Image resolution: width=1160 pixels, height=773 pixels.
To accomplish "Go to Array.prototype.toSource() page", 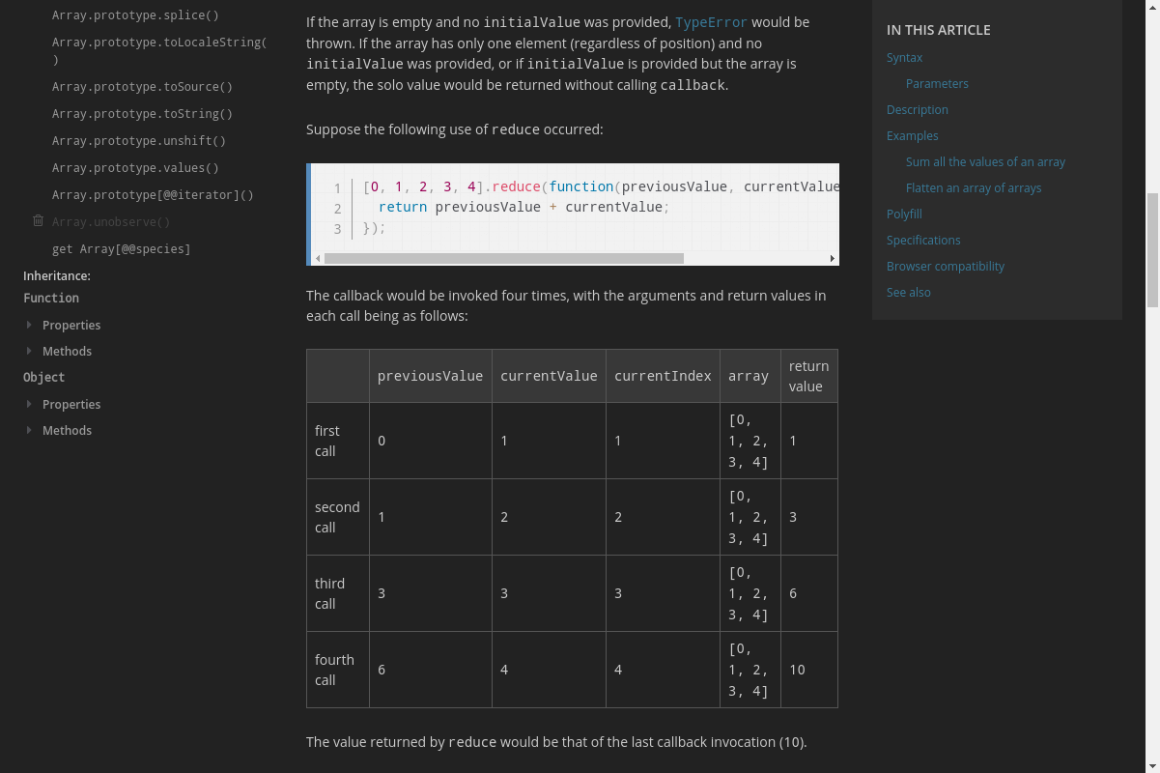I will [142, 87].
